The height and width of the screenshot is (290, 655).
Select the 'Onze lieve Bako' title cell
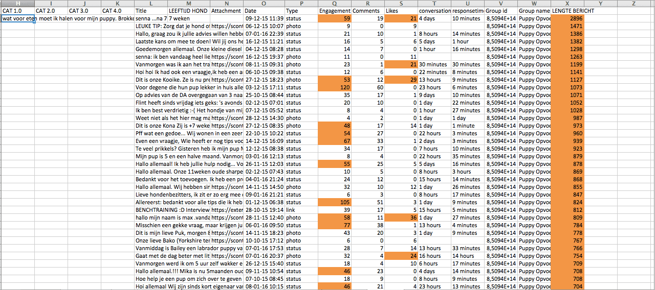150,241
